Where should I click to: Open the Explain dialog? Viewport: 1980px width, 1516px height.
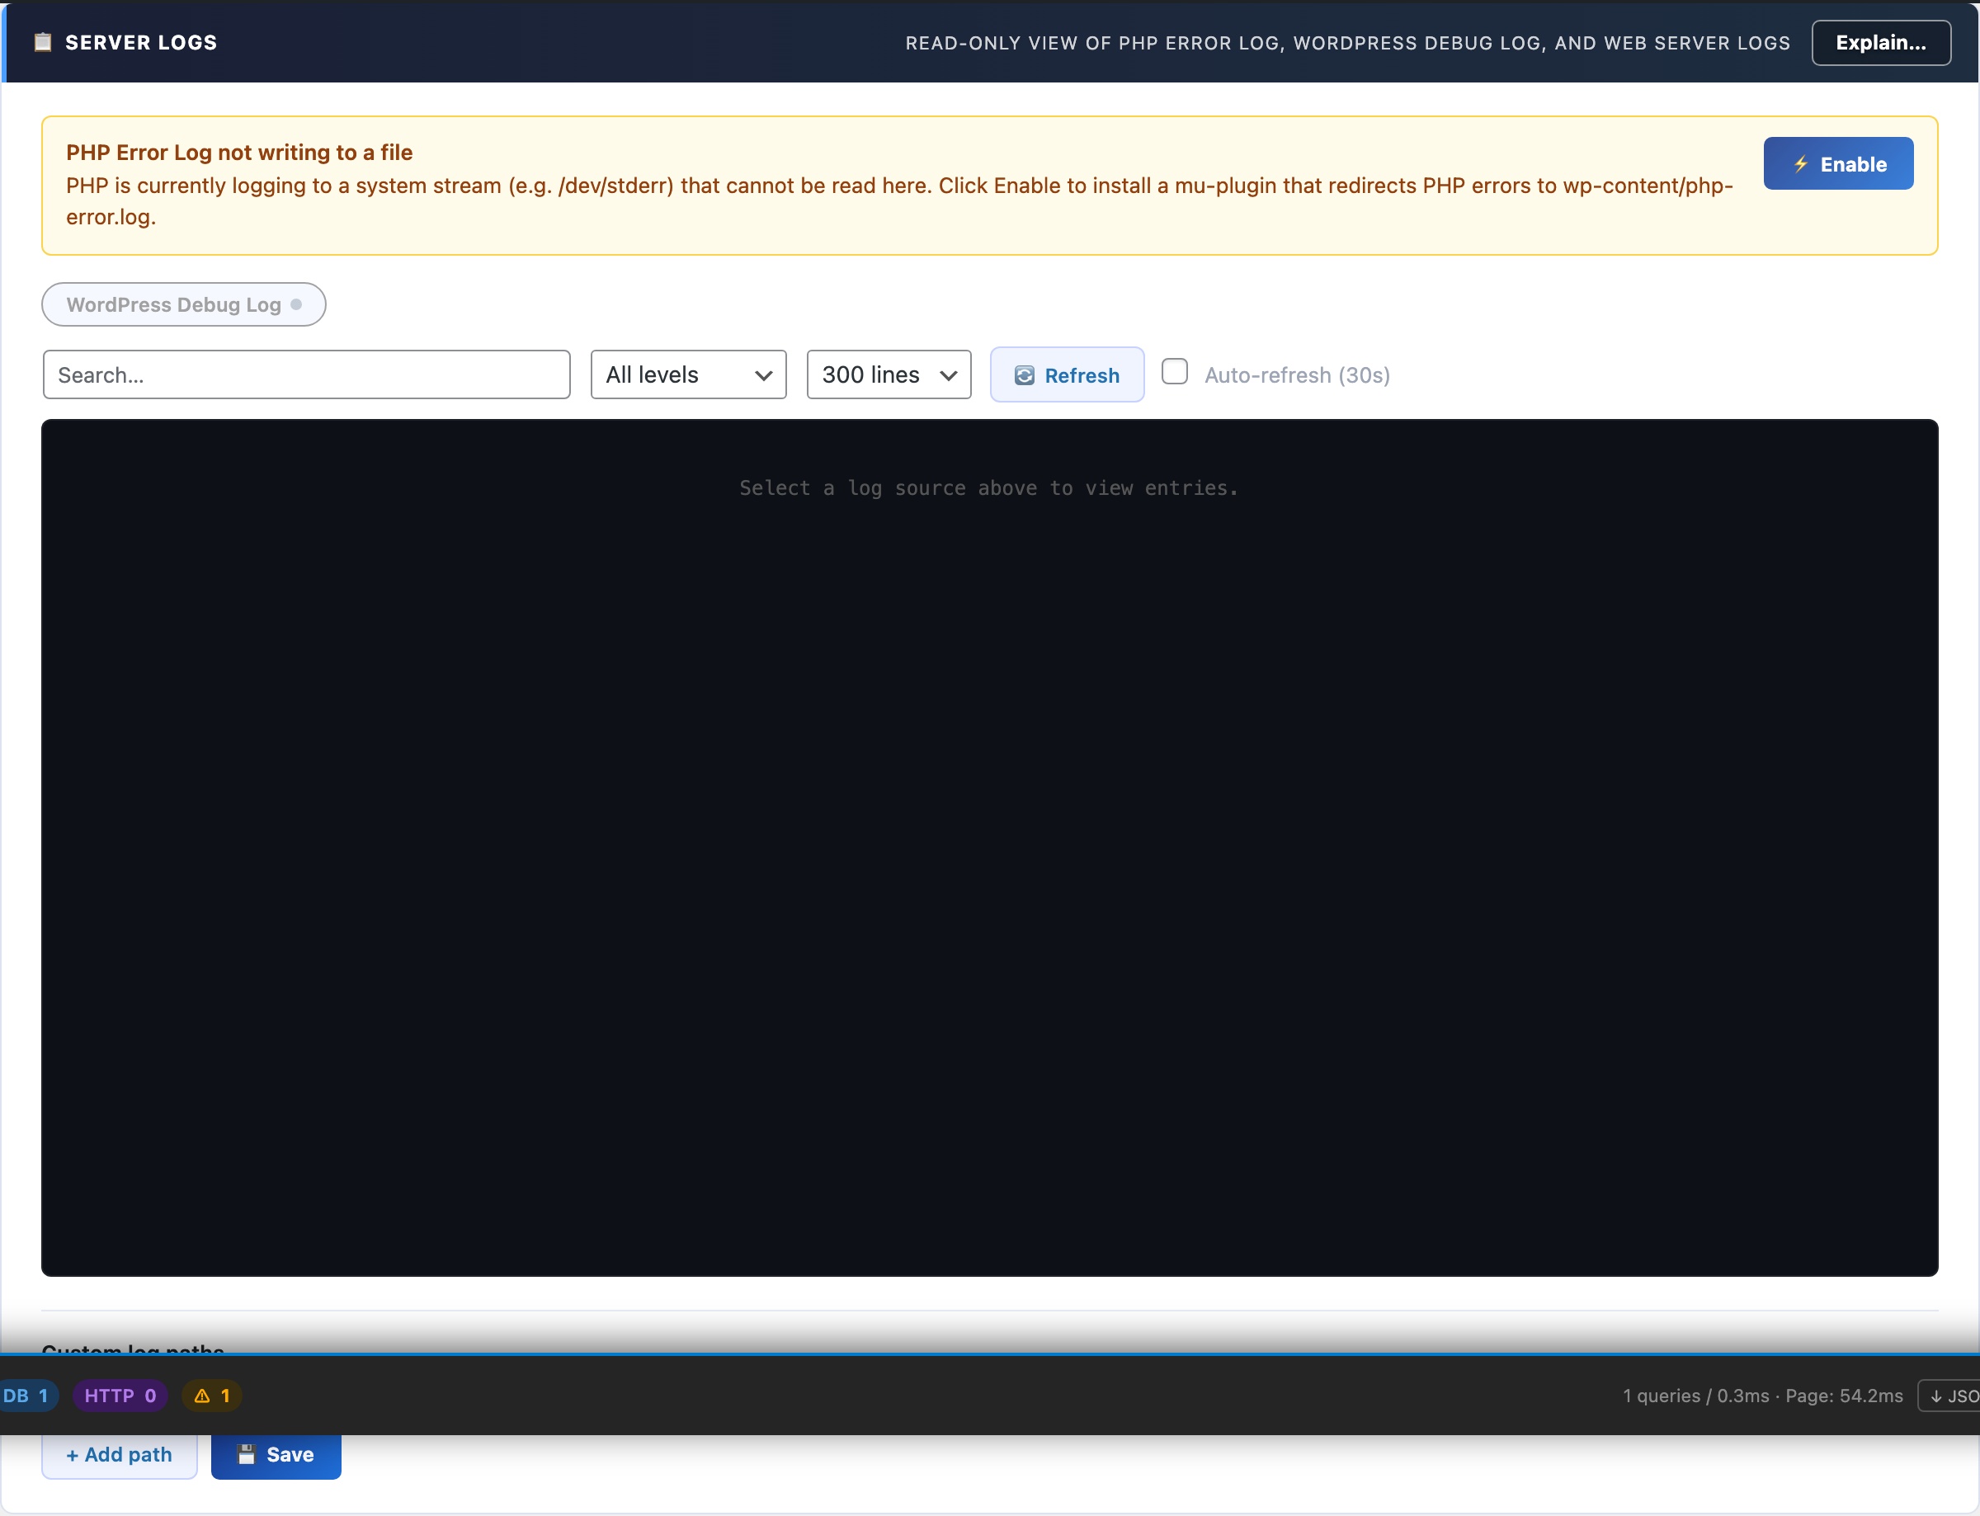[x=1881, y=42]
